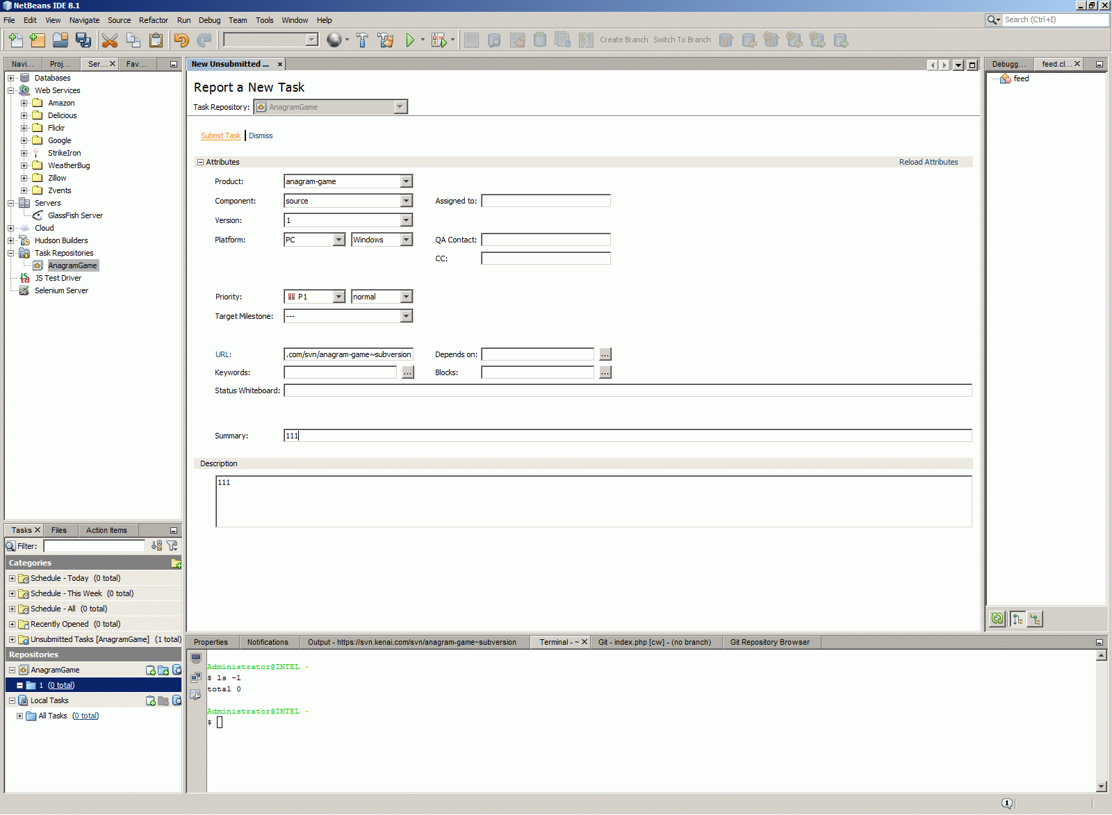This screenshot has height=815, width=1112.
Task: Click the Assigned to input field
Action: [x=546, y=201]
